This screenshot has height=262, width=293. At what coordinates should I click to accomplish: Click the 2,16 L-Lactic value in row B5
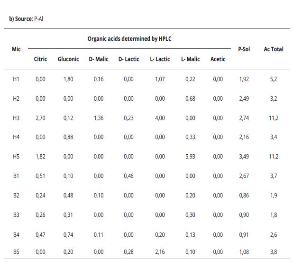pyautogui.click(x=159, y=252)
